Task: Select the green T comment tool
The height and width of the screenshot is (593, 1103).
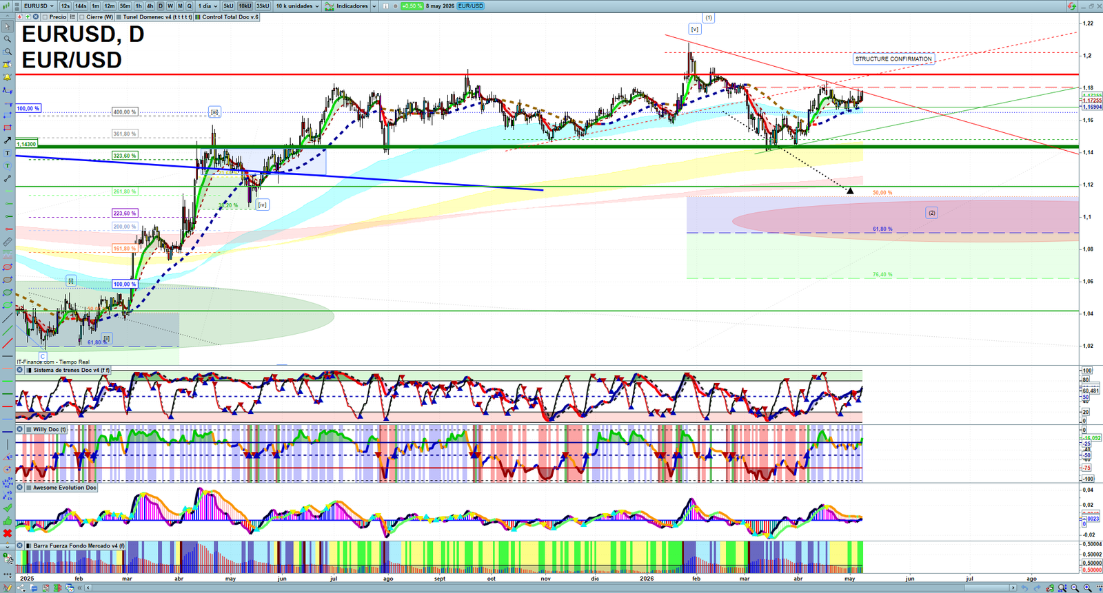Action: click(7, 166)
